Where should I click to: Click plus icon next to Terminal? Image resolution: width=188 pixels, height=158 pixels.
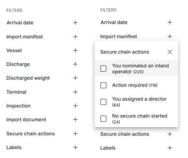(x=75, y=92)
